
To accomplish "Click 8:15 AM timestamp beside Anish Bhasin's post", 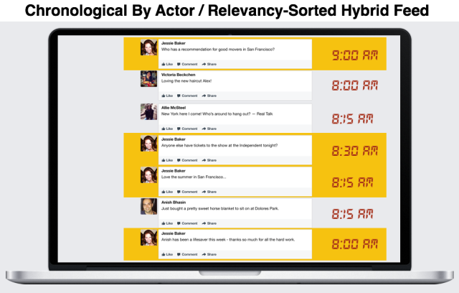I will click(x=352, y=214).
